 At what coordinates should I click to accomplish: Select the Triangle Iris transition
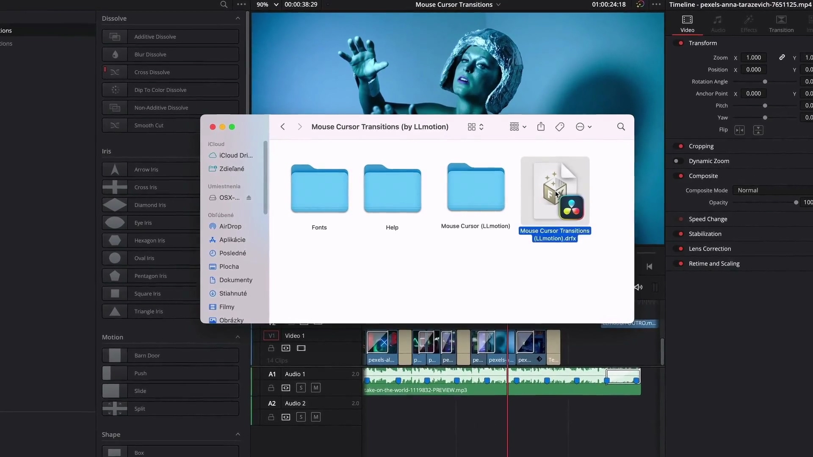point(151,312)
